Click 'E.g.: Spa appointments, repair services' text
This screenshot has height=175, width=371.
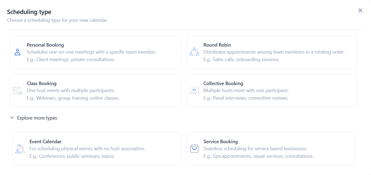(258, 156)
